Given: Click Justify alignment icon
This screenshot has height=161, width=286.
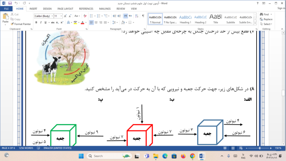Looking at the screenshot, I should pyautogui.click(x=105, y=22).
